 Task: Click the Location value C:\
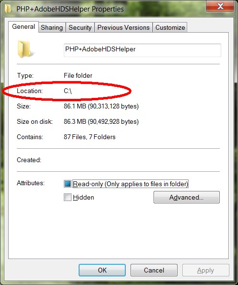[x=68, y=91]
